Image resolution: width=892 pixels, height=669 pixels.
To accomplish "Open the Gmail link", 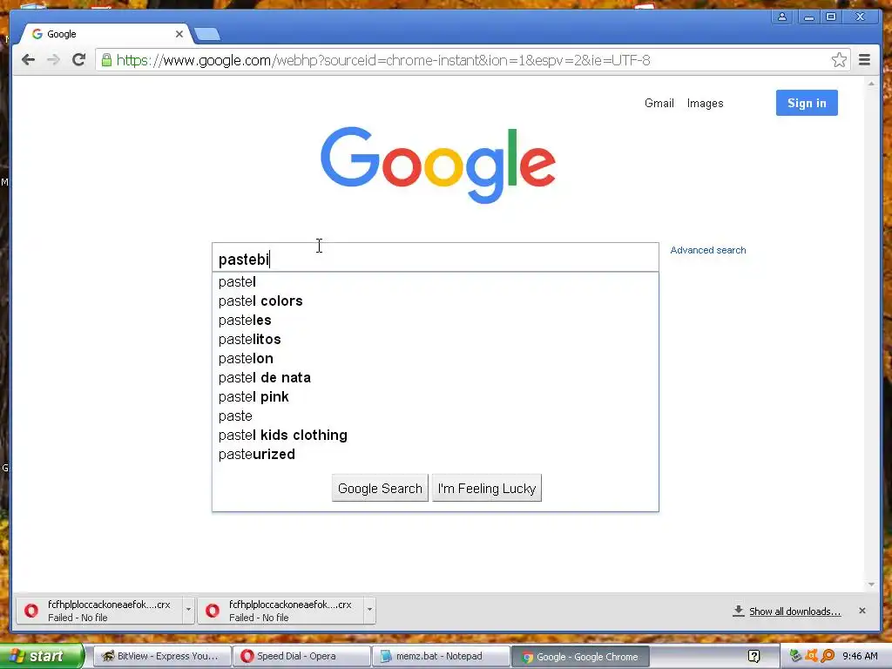I will 659,103.
